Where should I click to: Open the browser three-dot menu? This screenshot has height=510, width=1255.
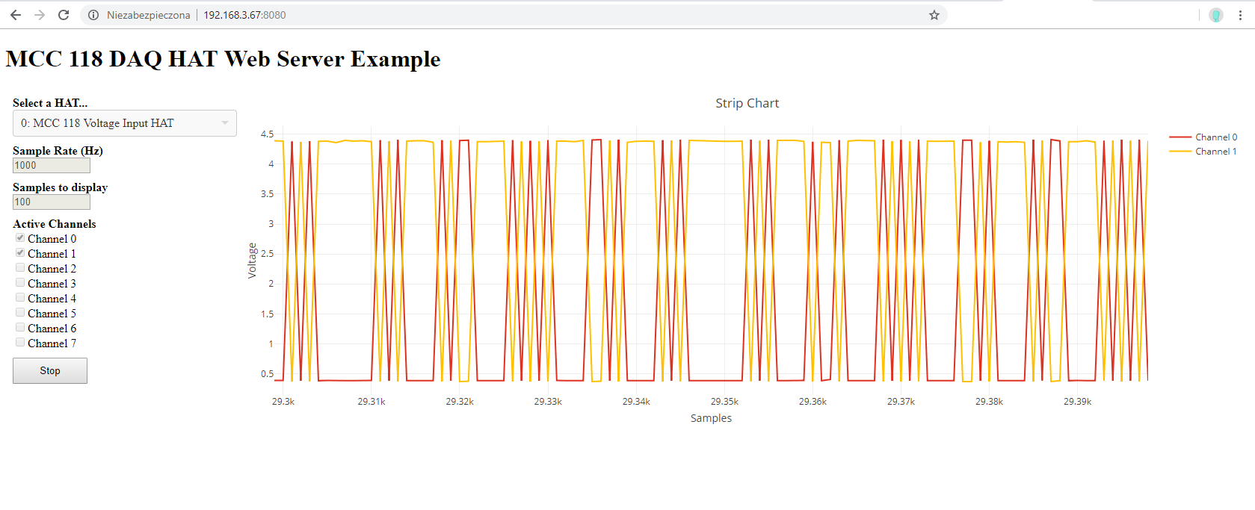click(x=1240, y=15)
